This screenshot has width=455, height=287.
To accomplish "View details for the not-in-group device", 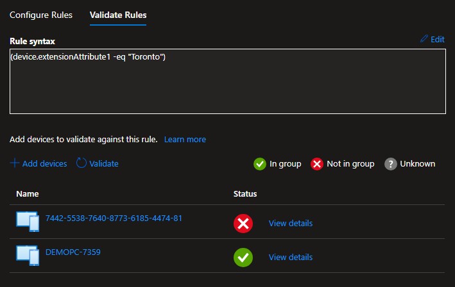I will [x=291, y=223].
